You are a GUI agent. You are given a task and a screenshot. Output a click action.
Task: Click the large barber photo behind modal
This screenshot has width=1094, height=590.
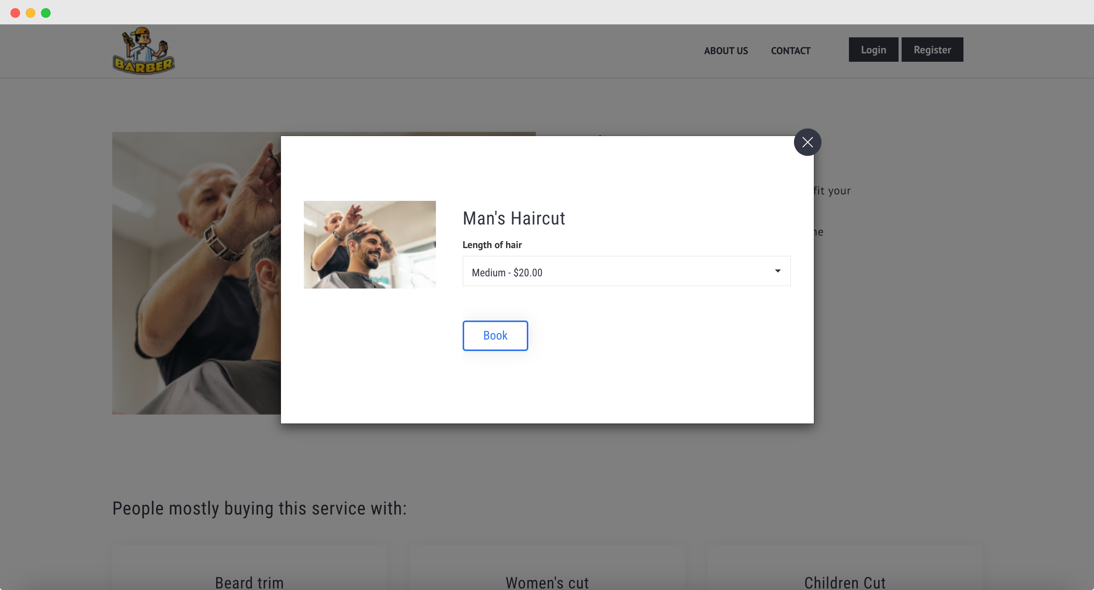[196, 273]
